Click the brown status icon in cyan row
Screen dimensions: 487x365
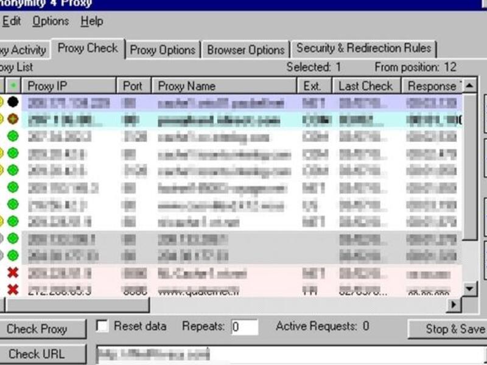pyautogui.click(x=13, y=119)
